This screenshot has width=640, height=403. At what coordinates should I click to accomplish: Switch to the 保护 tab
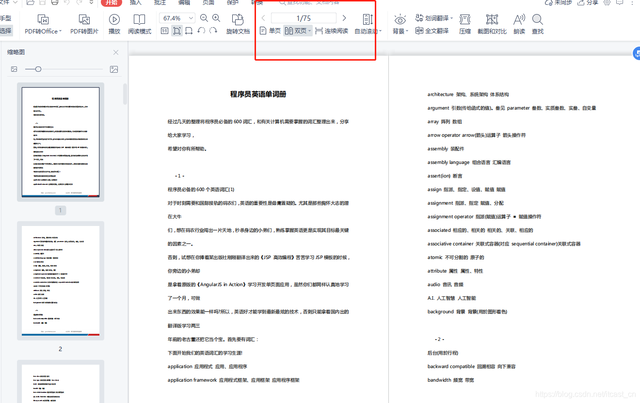pos(233,2)
